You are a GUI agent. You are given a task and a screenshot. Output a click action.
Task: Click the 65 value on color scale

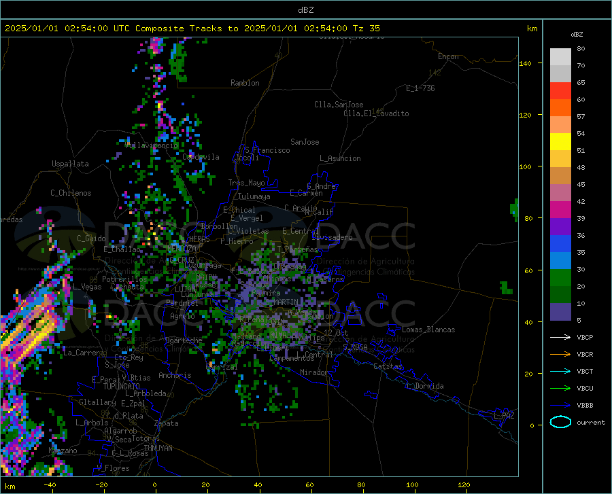click(x=581, y=83)
